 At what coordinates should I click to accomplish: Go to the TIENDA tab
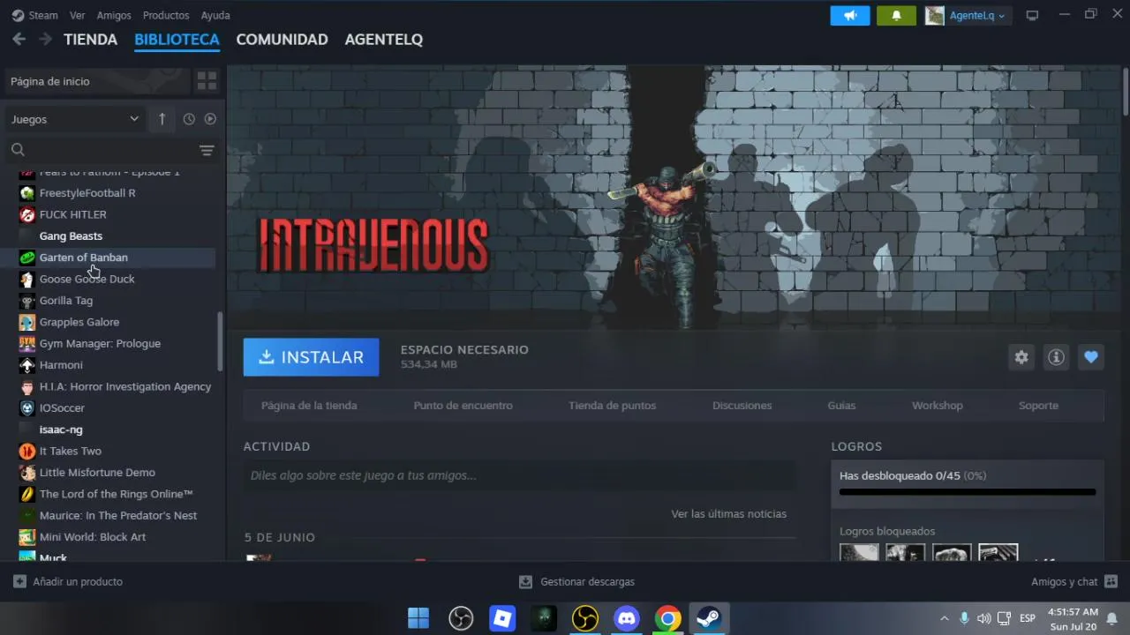(90, 40)
